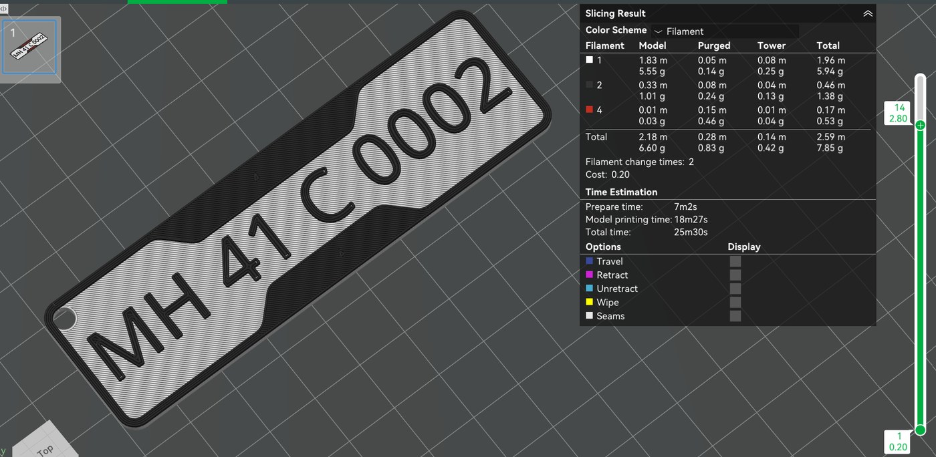Click the blue Travel color swatch
Screen dimensions: 936x457
[589, 261]
